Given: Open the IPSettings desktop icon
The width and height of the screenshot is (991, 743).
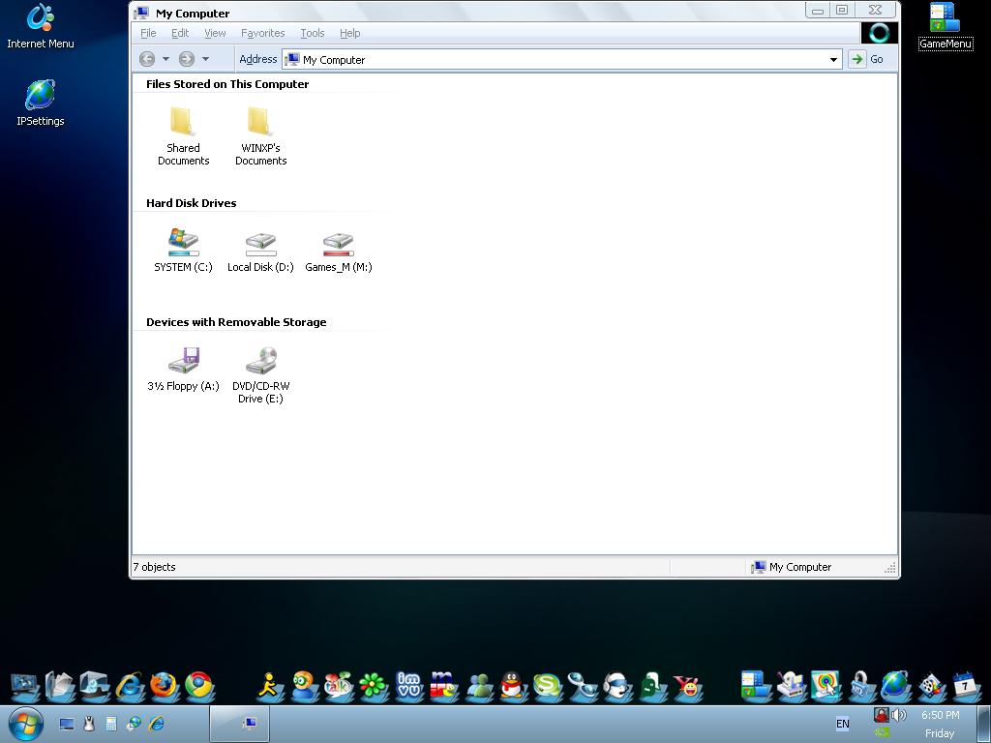Looking at the screenshot, I should tap(41, 103).
